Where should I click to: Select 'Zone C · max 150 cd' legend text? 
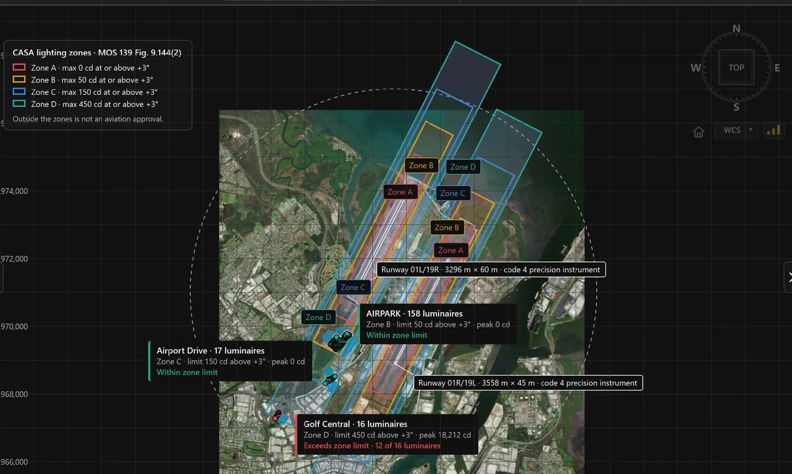coord(94,92)
